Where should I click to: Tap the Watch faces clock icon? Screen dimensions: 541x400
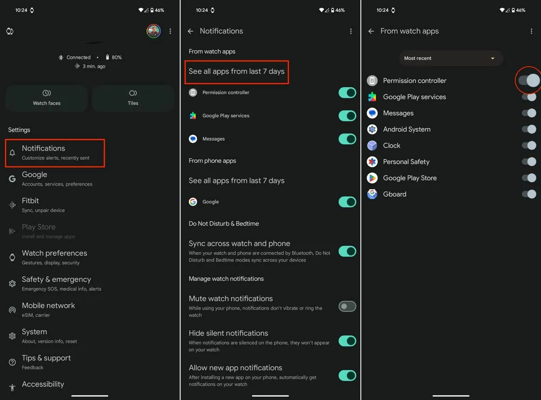coord(47,93)
